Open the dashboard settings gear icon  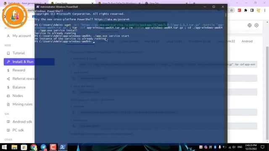(256, 25)
